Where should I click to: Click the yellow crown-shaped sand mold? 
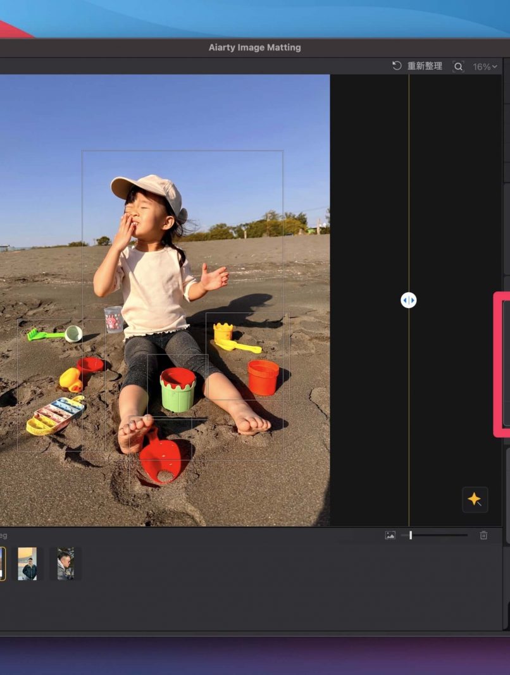pyautogui.click(x=223, y=331)
